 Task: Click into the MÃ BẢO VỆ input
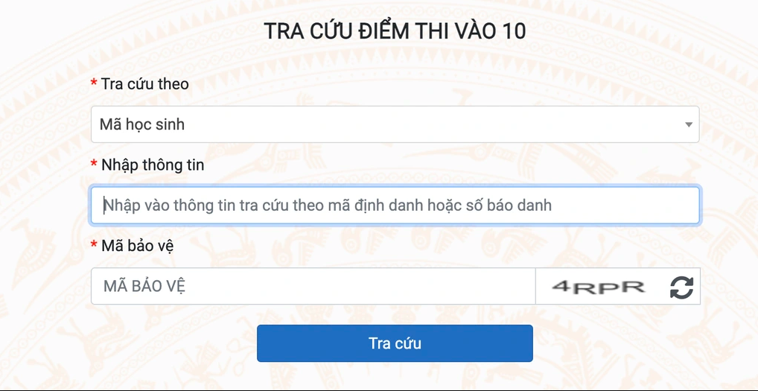tap(313, 287)
